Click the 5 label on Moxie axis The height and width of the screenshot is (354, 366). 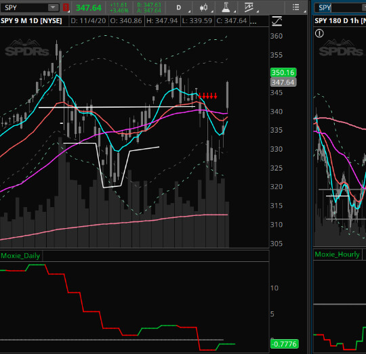pos(272,314)
